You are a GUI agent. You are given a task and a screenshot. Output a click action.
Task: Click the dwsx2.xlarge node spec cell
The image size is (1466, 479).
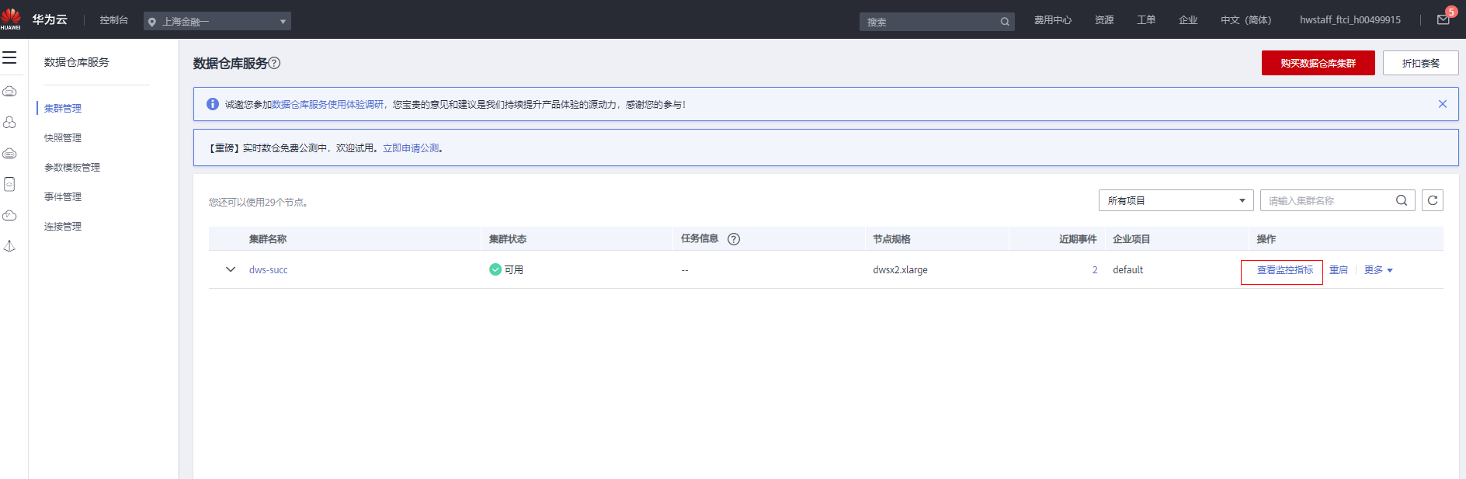900,270
